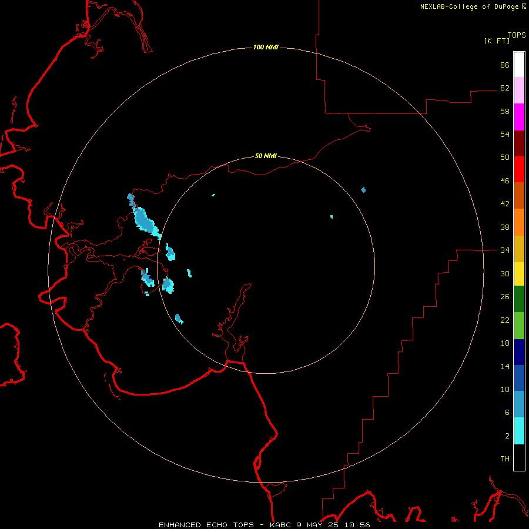The height and width of the screenshot is (529, 529).
Task: Click the 58 legend value
Action: (x=505, y=111)
